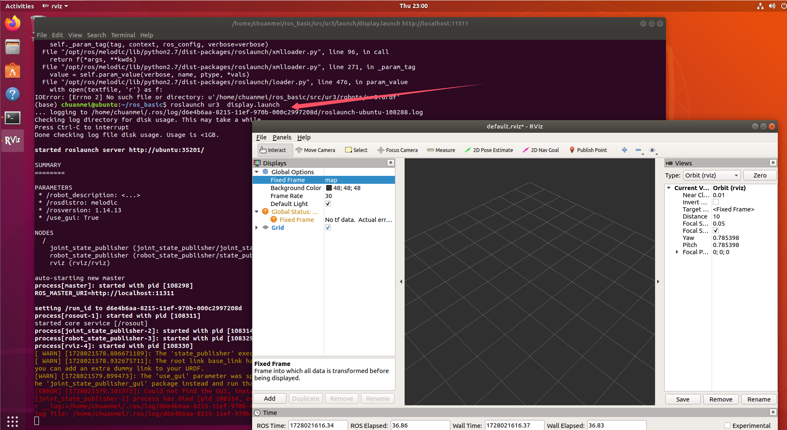This screenshot has width=787, height=430.
Task: Open the File menu in RViz
Action: [x=261, y=137]
